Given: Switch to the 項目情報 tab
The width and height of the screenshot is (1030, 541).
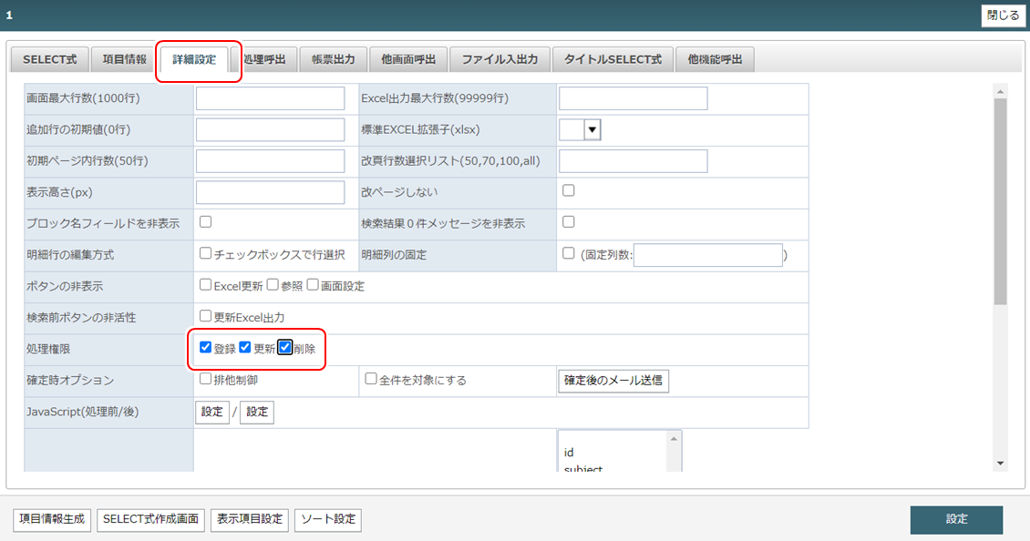Looking at the screenshot, I should (124, 59).
